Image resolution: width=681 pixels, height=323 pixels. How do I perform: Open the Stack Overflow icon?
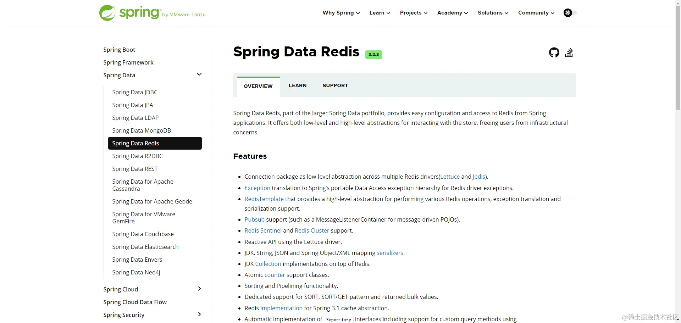click(x=569, y=52)
